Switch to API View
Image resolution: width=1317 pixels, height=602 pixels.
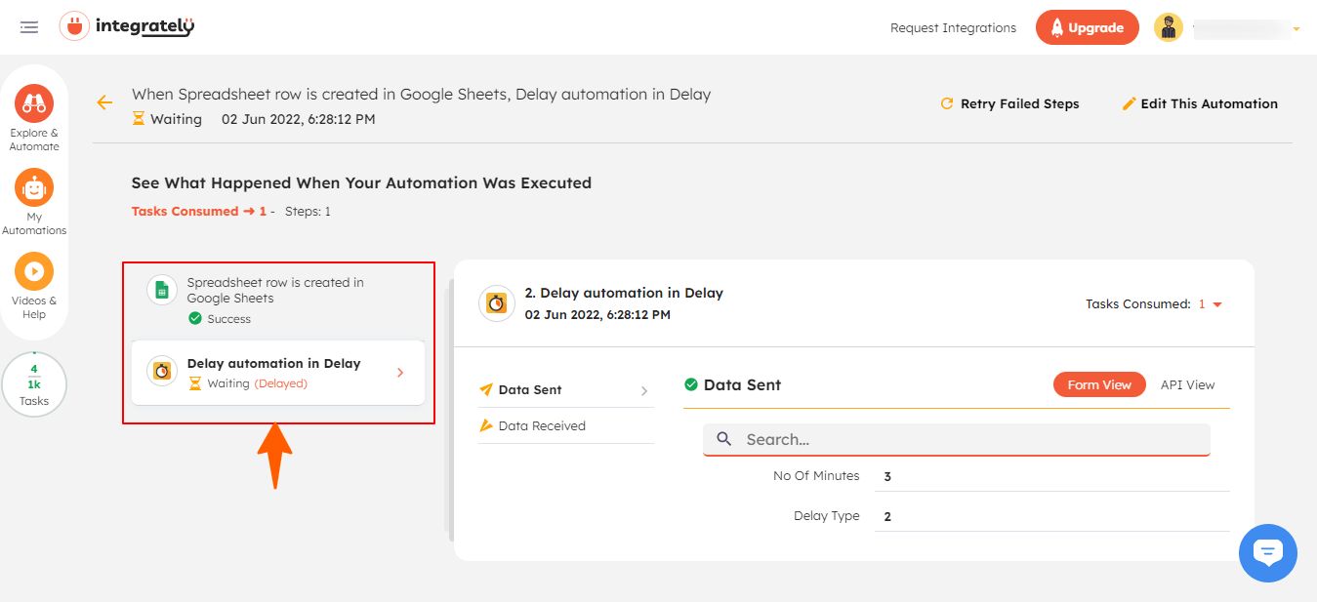[x=1187, y=384]
